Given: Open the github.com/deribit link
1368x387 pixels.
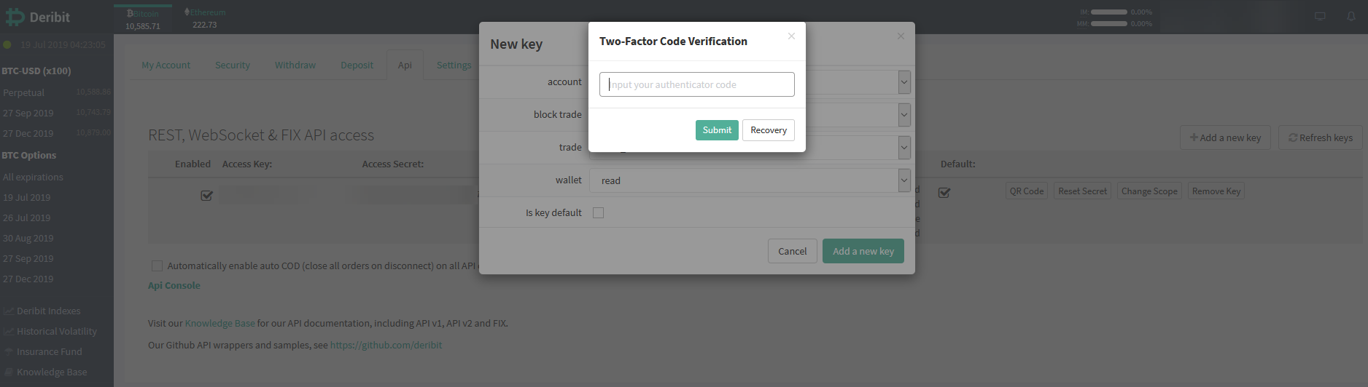Looking at the screenshot, I should (386, 345).
